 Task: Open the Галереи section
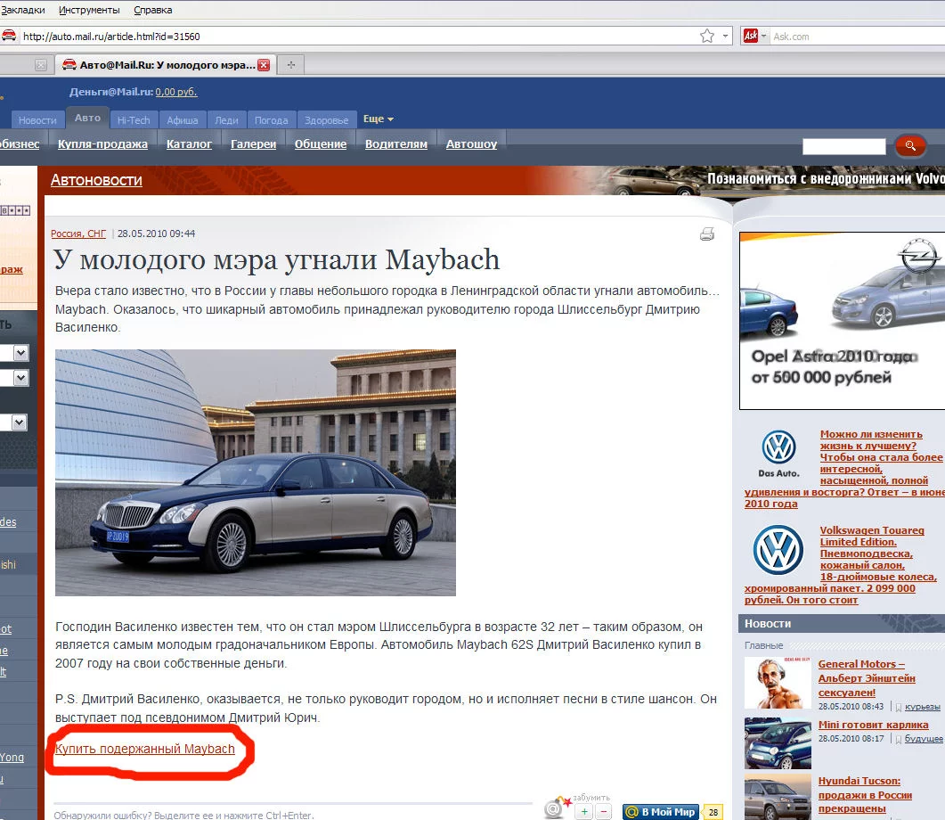point(253,144)
